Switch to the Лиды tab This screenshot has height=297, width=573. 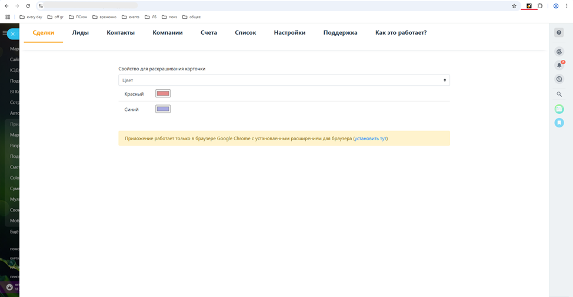point(81,33)
